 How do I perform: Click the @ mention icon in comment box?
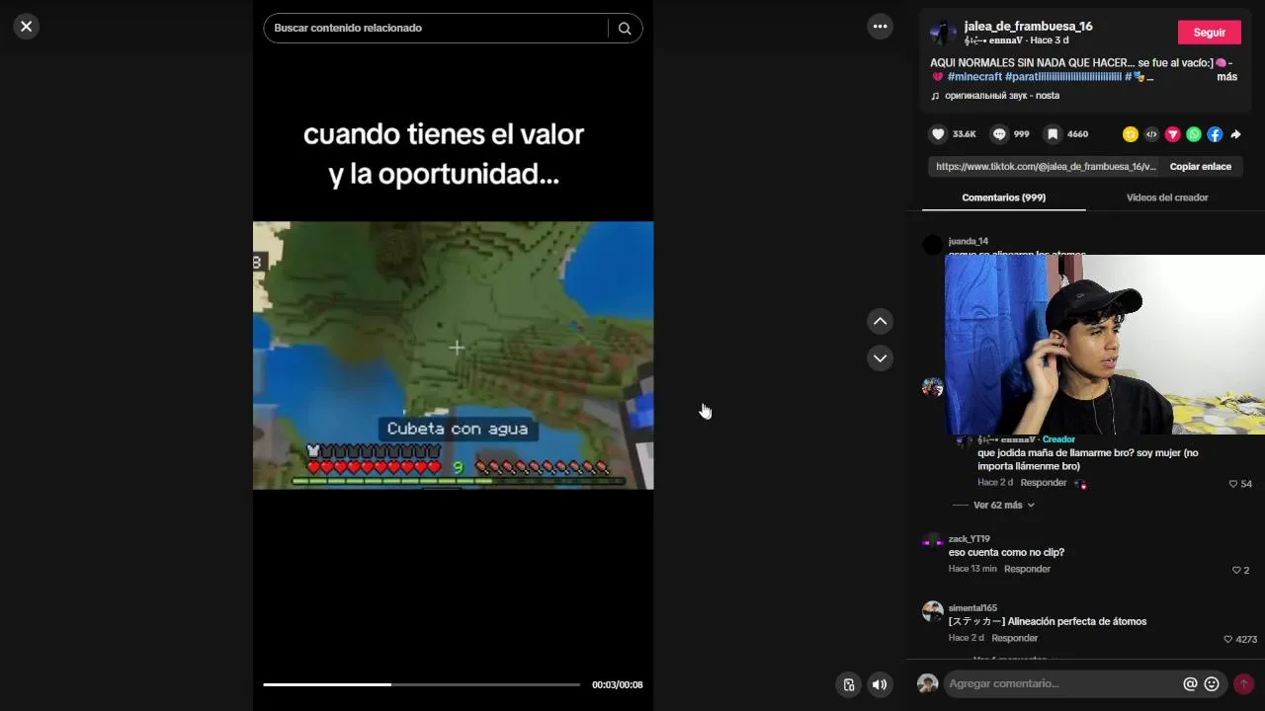1190,683
